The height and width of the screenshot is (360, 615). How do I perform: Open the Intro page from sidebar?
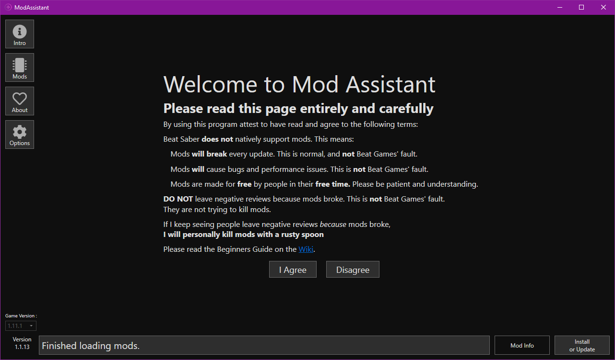(20, 34)
